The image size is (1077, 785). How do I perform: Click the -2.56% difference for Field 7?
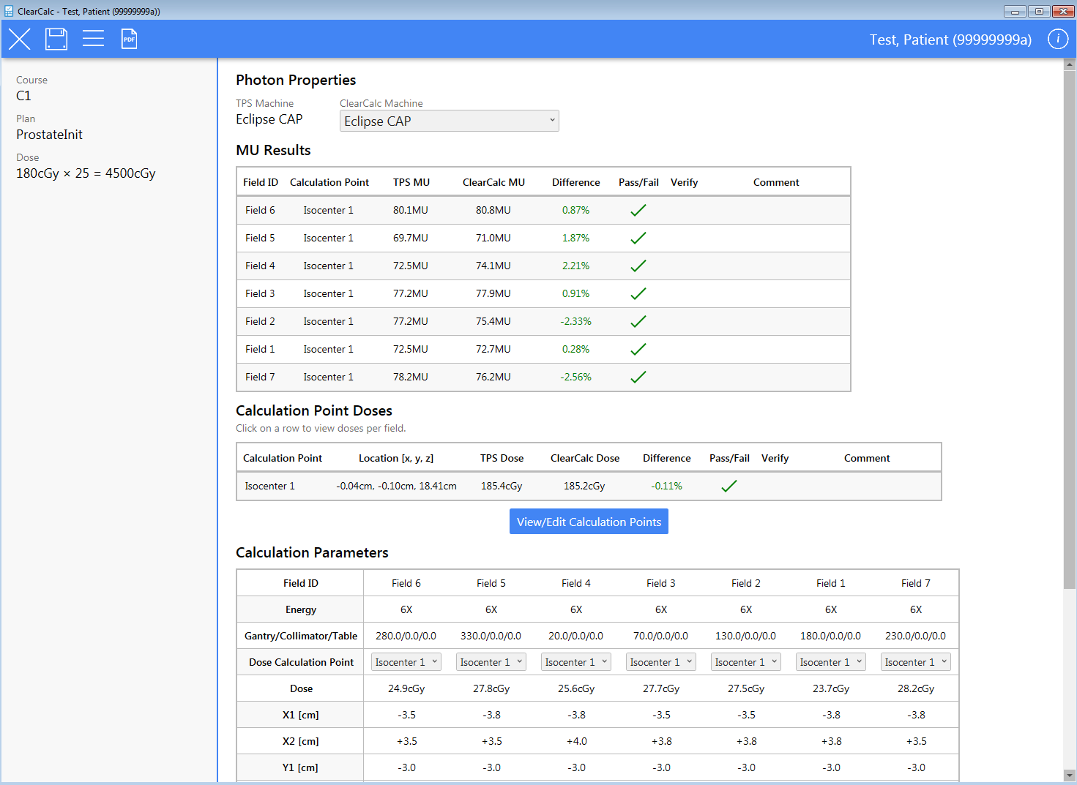pos(575,377)
